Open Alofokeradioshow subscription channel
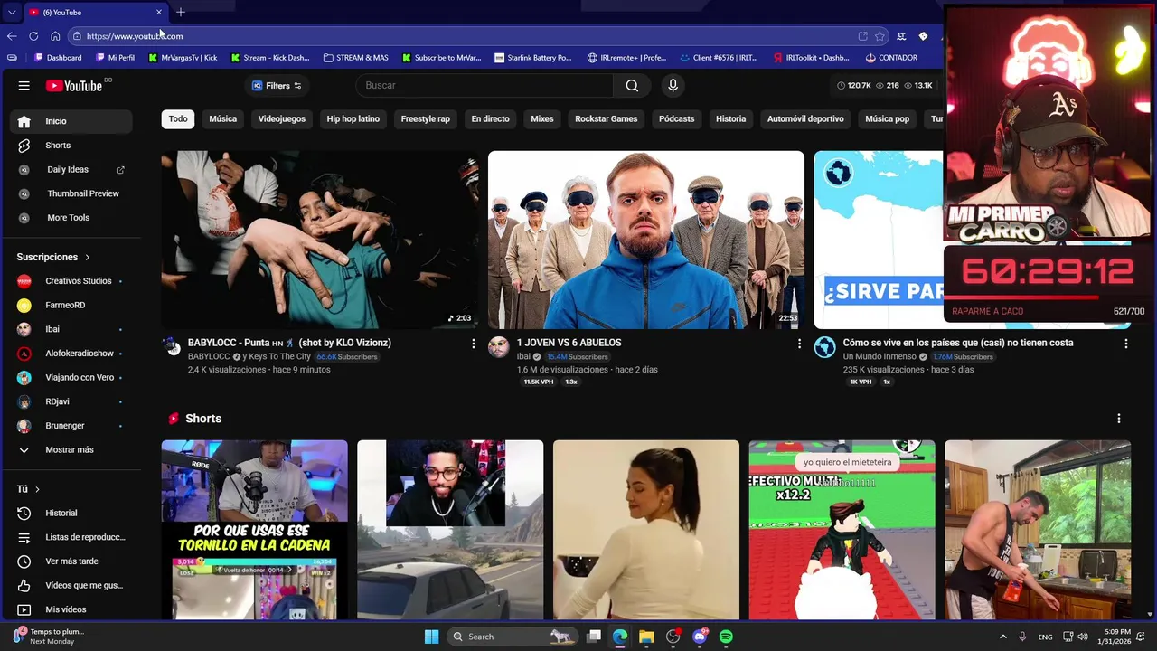The width and height of the screenshot is (1157, 651). click(71, 354)
